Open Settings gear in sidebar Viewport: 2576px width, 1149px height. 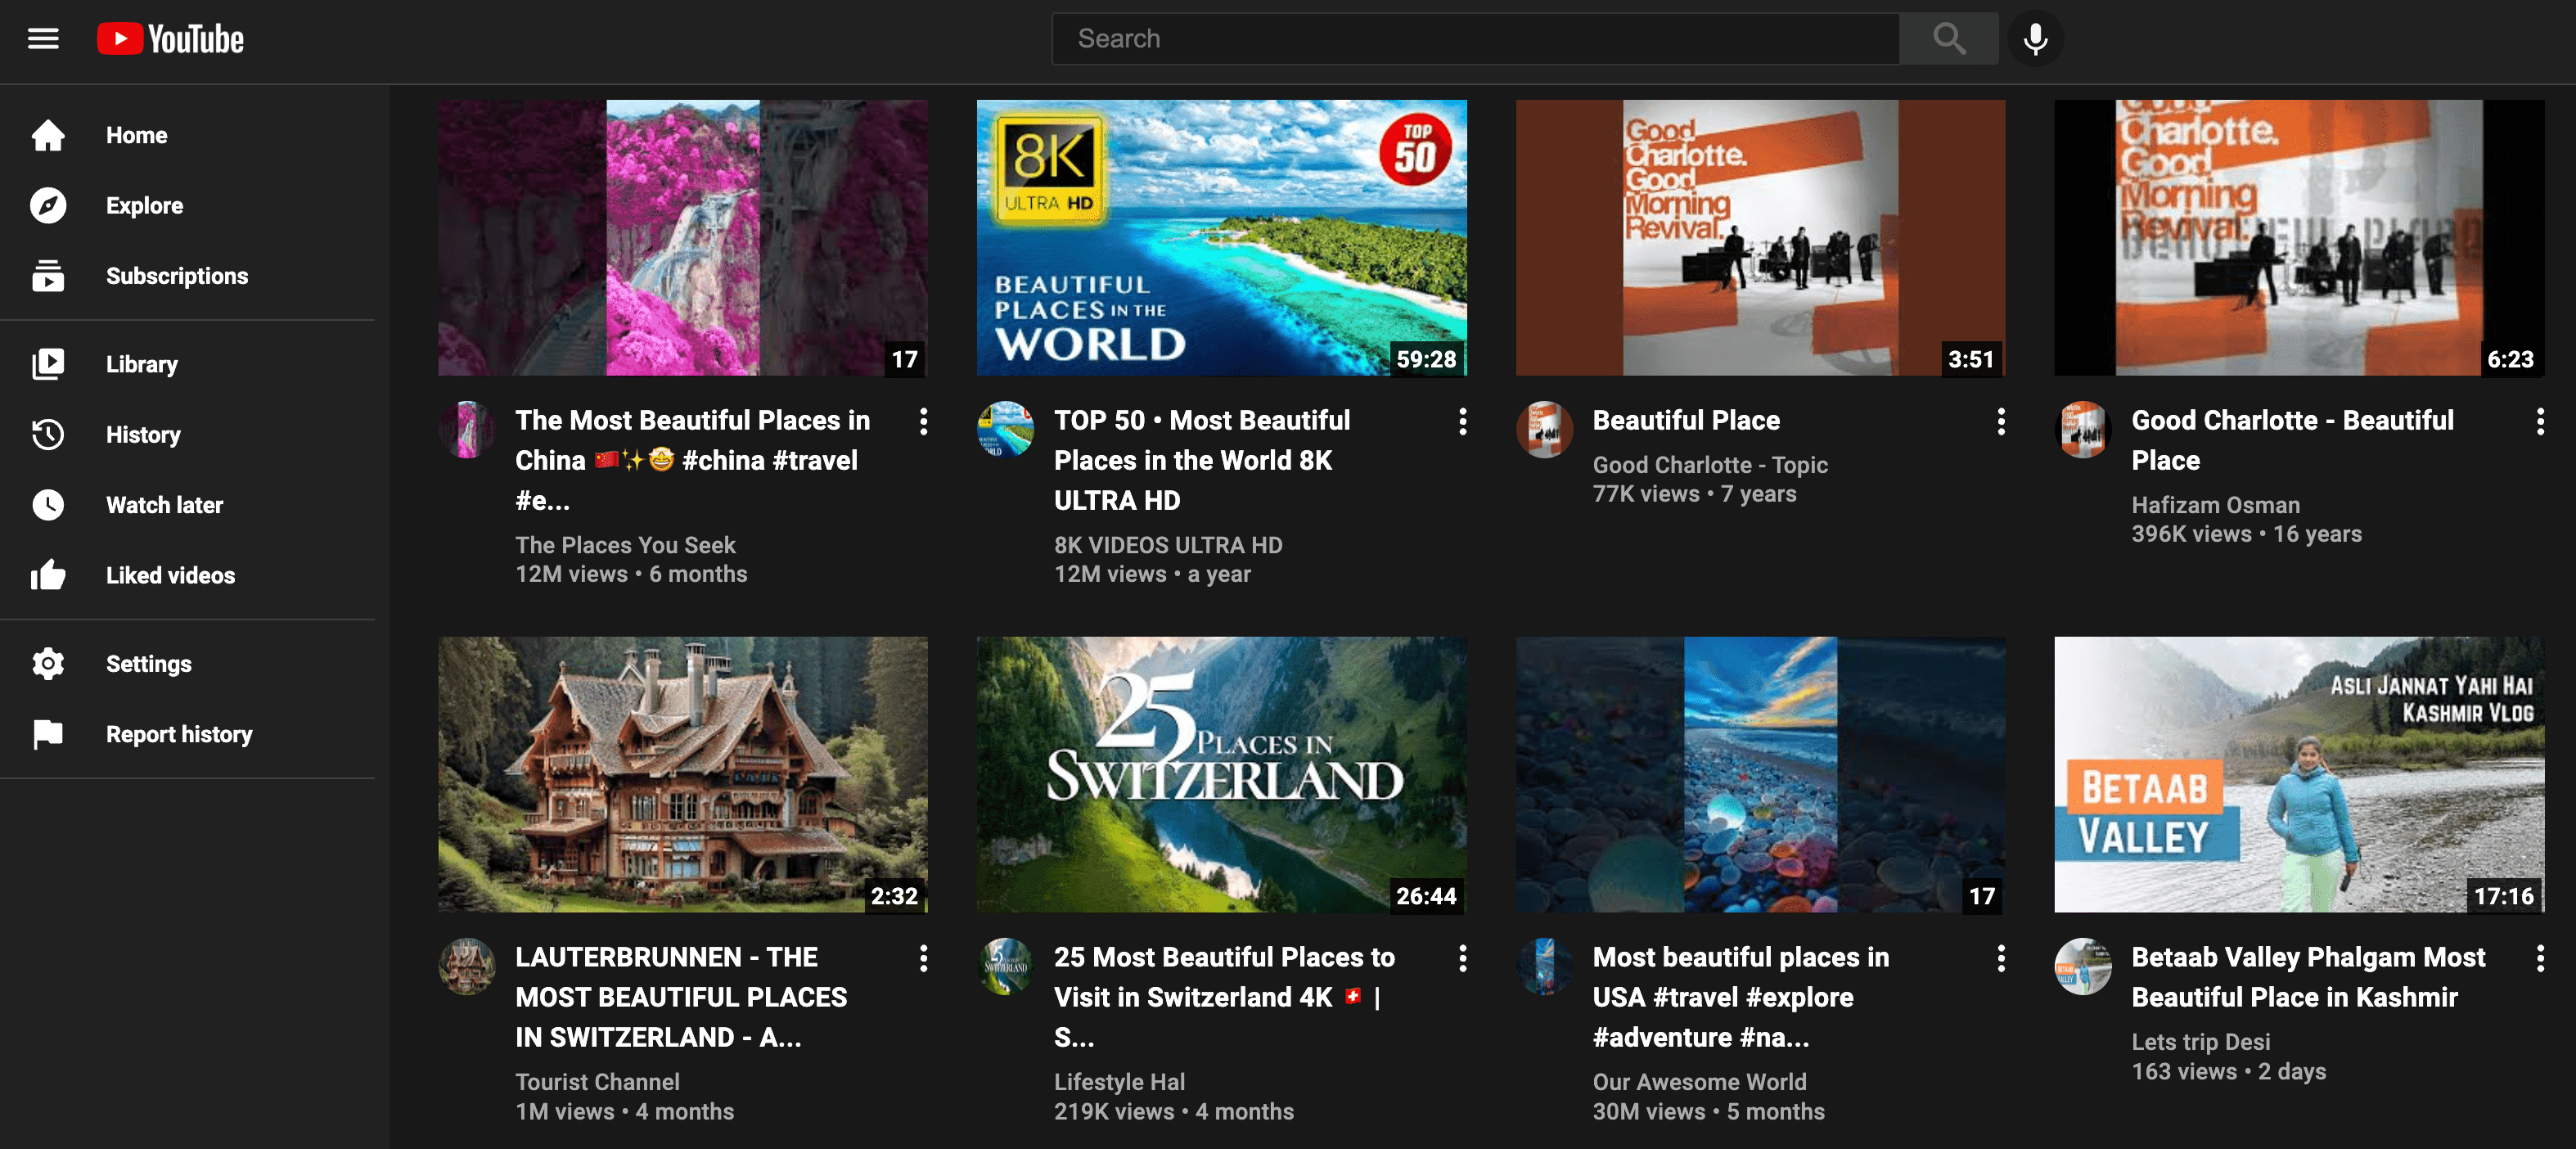click(x=48, y=664)
